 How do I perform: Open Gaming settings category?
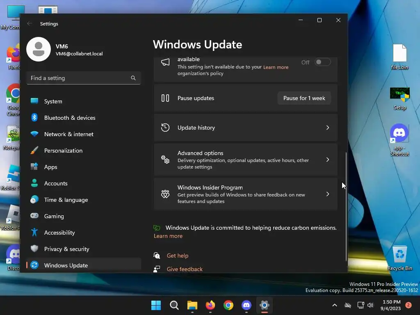pos(84,216)
